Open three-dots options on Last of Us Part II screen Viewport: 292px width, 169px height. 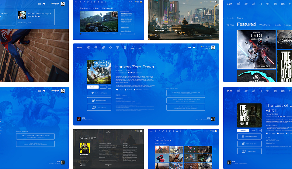tap(260, 130)
